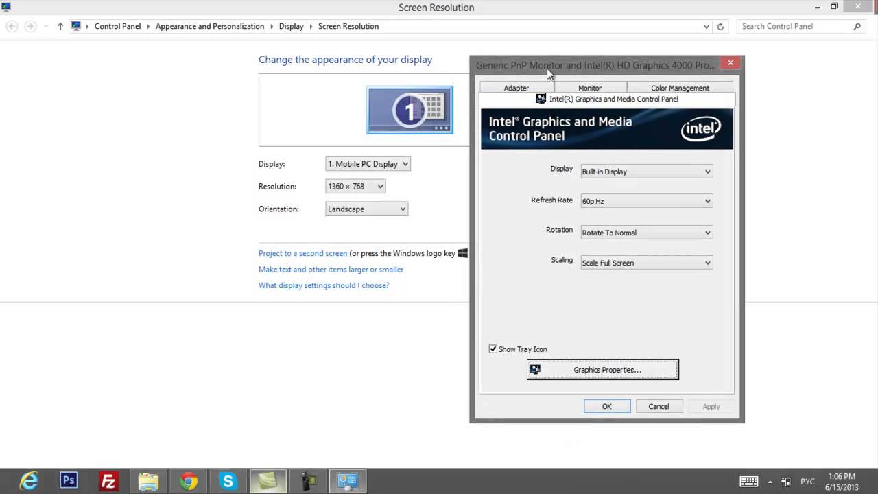Screen dimensions: 878x494
Task: Navigate to Display breadcrumb
Action: coord(291,26)
